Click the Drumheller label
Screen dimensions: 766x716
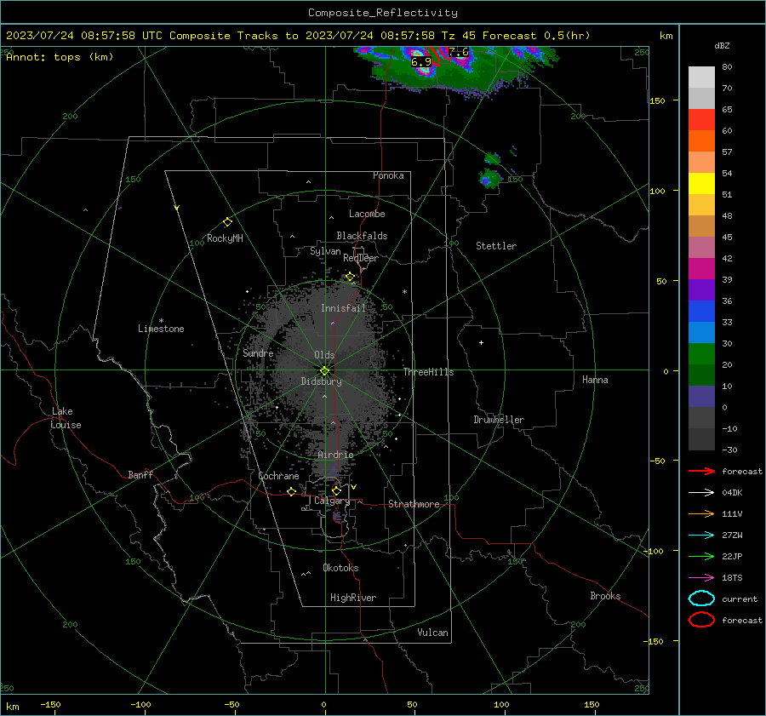[x=499, y=420]
